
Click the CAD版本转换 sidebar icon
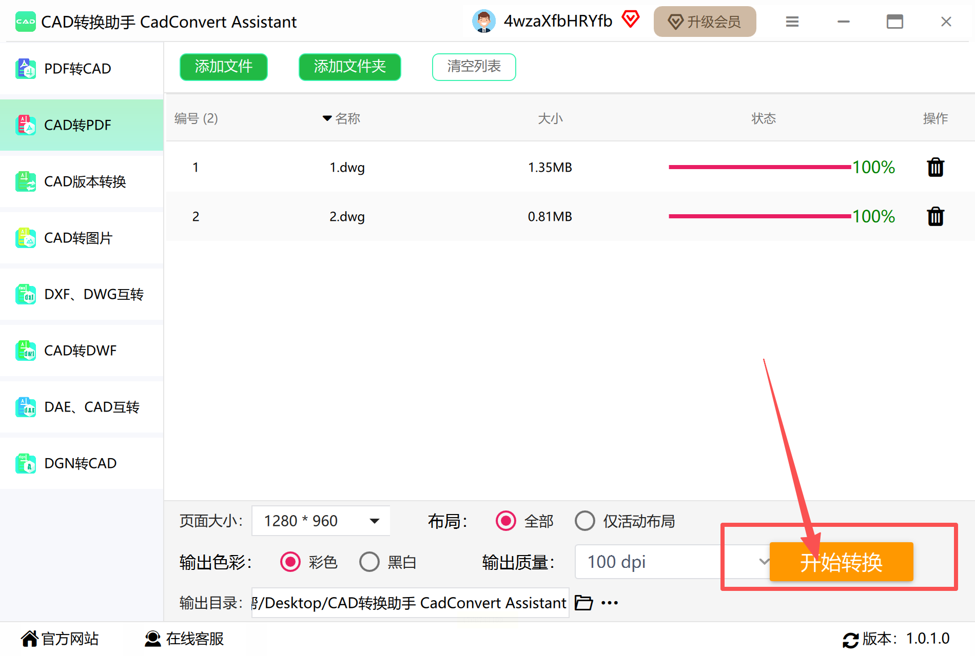pos(25,181)
